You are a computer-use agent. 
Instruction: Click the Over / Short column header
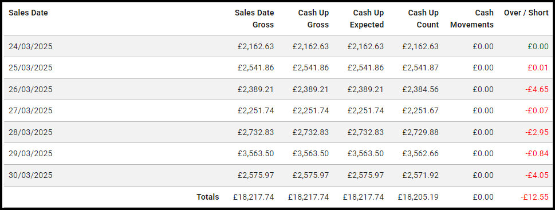[526, 13]
